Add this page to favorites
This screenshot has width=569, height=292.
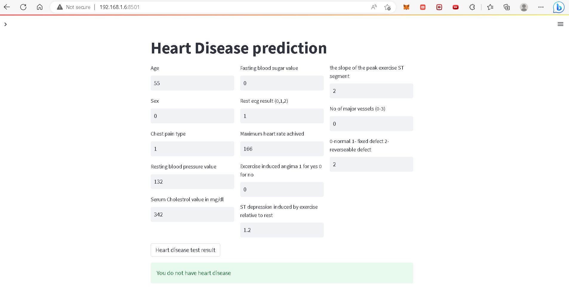387,7
